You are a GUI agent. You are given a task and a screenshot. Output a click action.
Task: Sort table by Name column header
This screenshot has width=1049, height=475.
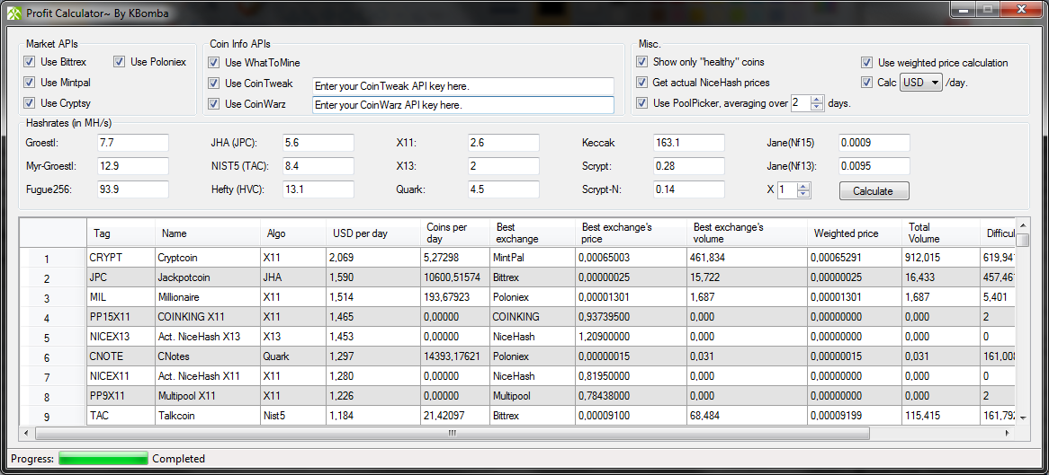(x=208, y=233)
